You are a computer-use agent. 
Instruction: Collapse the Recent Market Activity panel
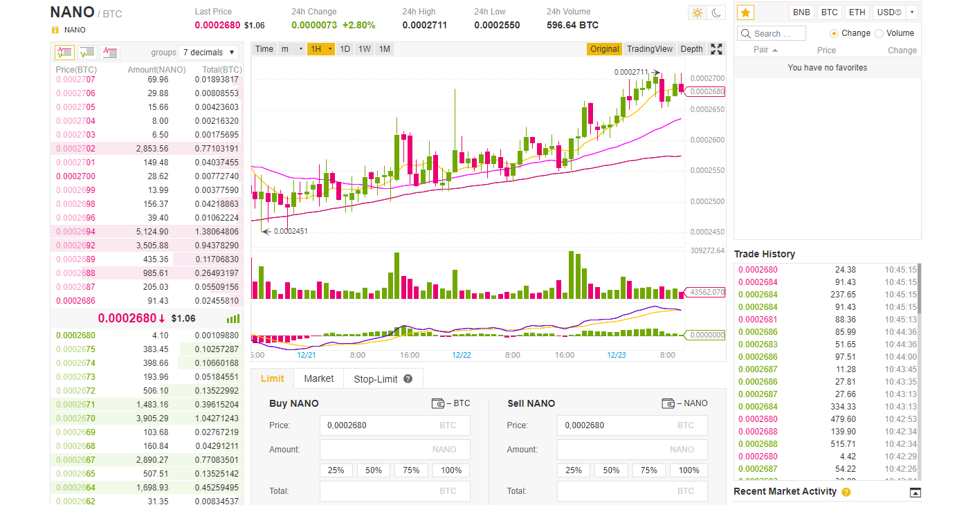[x=915, y=493]
